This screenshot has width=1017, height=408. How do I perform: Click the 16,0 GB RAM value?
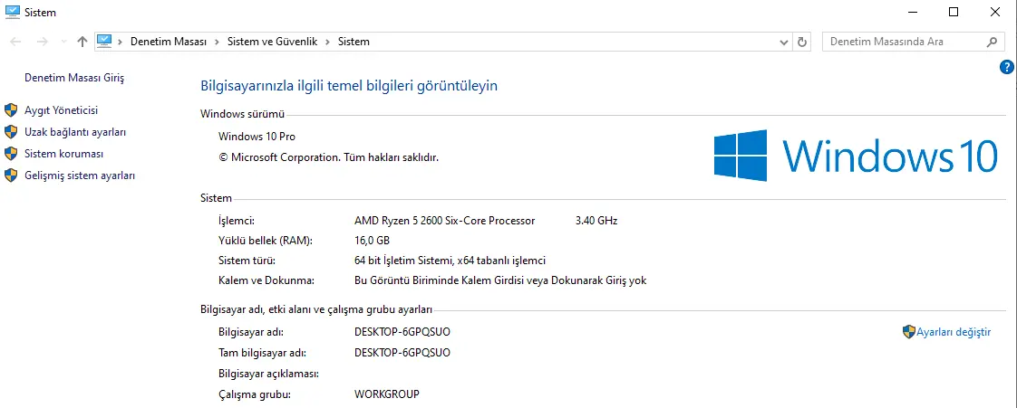click(372, 241)
